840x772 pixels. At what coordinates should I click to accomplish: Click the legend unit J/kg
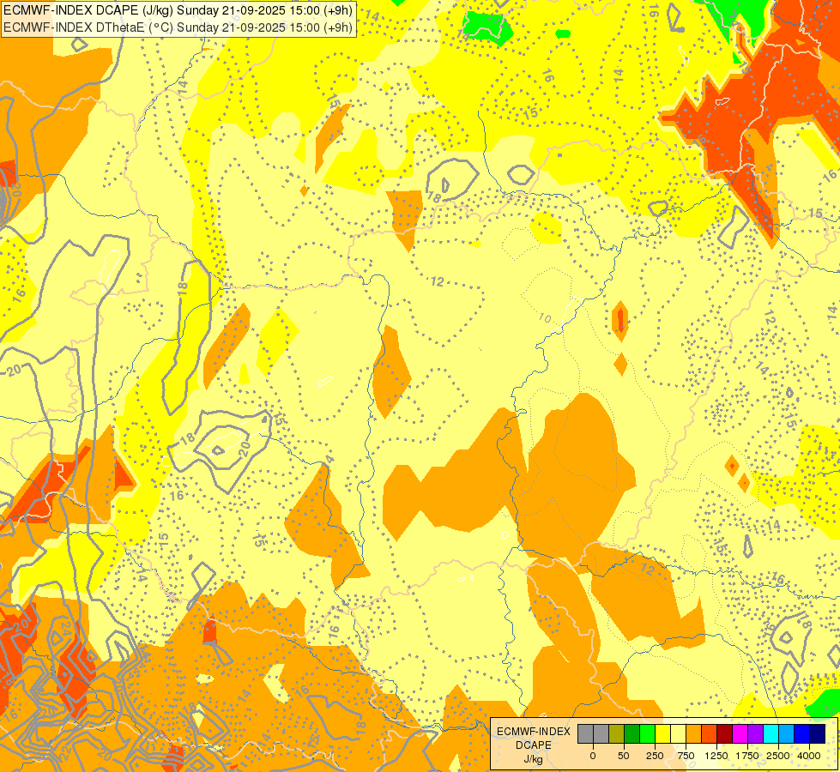tap(534, 759)
